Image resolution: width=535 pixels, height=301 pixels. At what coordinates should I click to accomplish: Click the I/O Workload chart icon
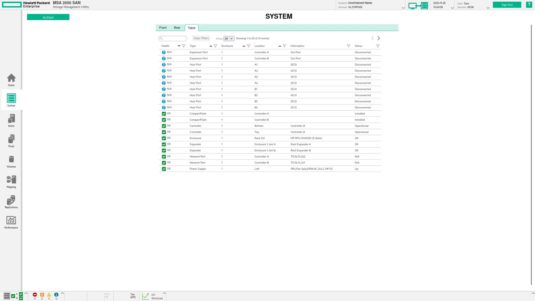pos(145,296)
